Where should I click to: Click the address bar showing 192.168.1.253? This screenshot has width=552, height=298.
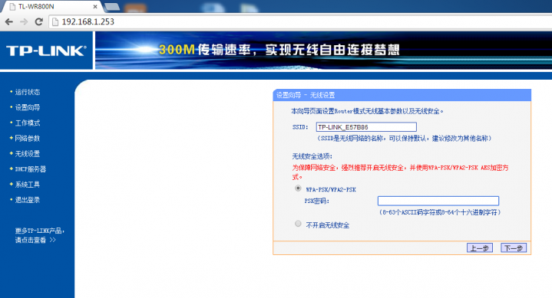[x=299, y=21]
